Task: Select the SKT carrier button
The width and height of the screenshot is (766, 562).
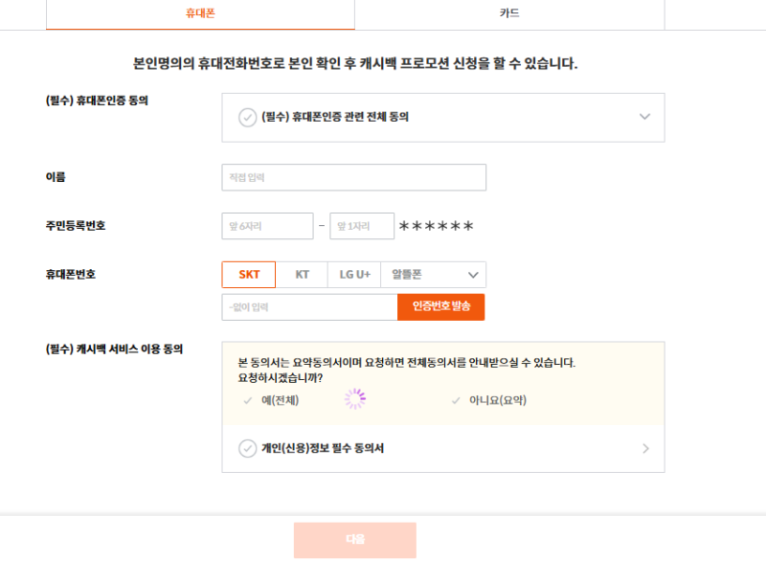Action: coord(249,275)
